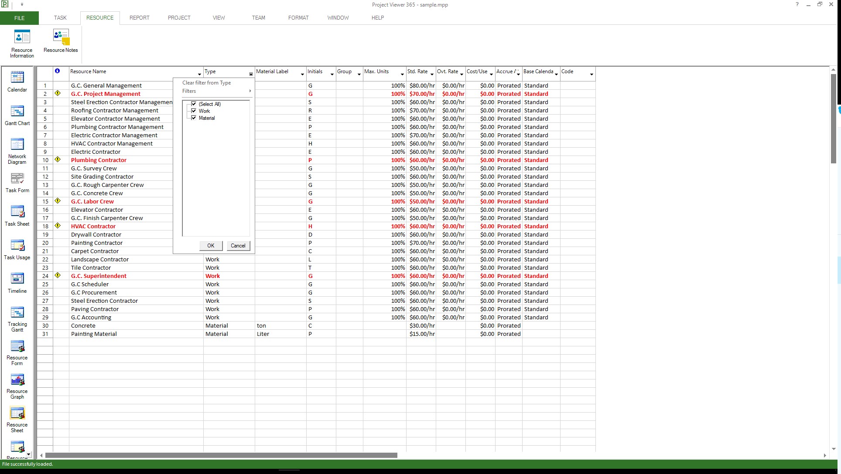
Task: Open the REPORT ribbon tab
Action: [x=139, y=18]
